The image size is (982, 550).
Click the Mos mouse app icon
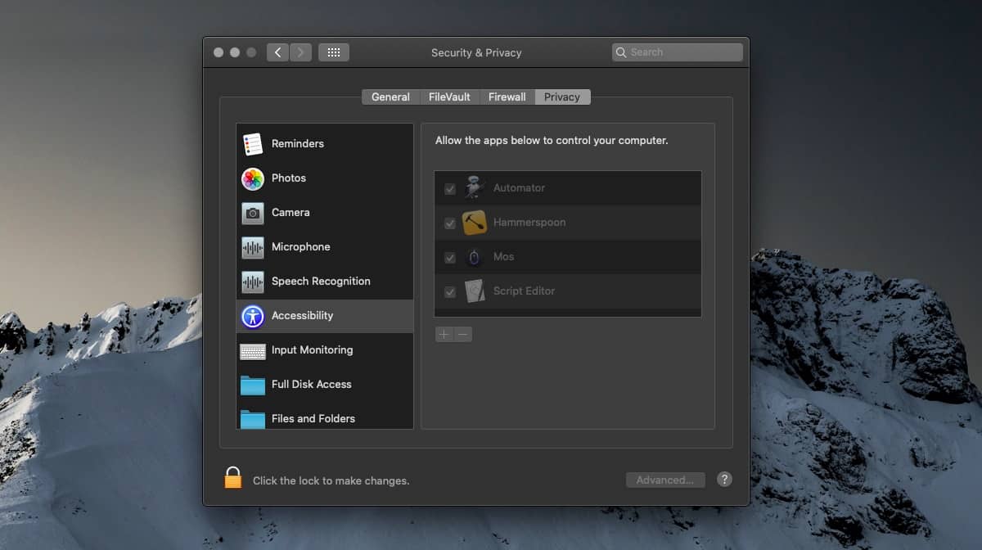pos(475,257)
